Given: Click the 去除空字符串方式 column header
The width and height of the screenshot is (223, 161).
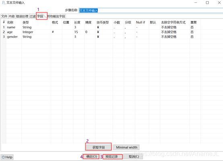Looking at the screenshot, I should tap(173, 22).
